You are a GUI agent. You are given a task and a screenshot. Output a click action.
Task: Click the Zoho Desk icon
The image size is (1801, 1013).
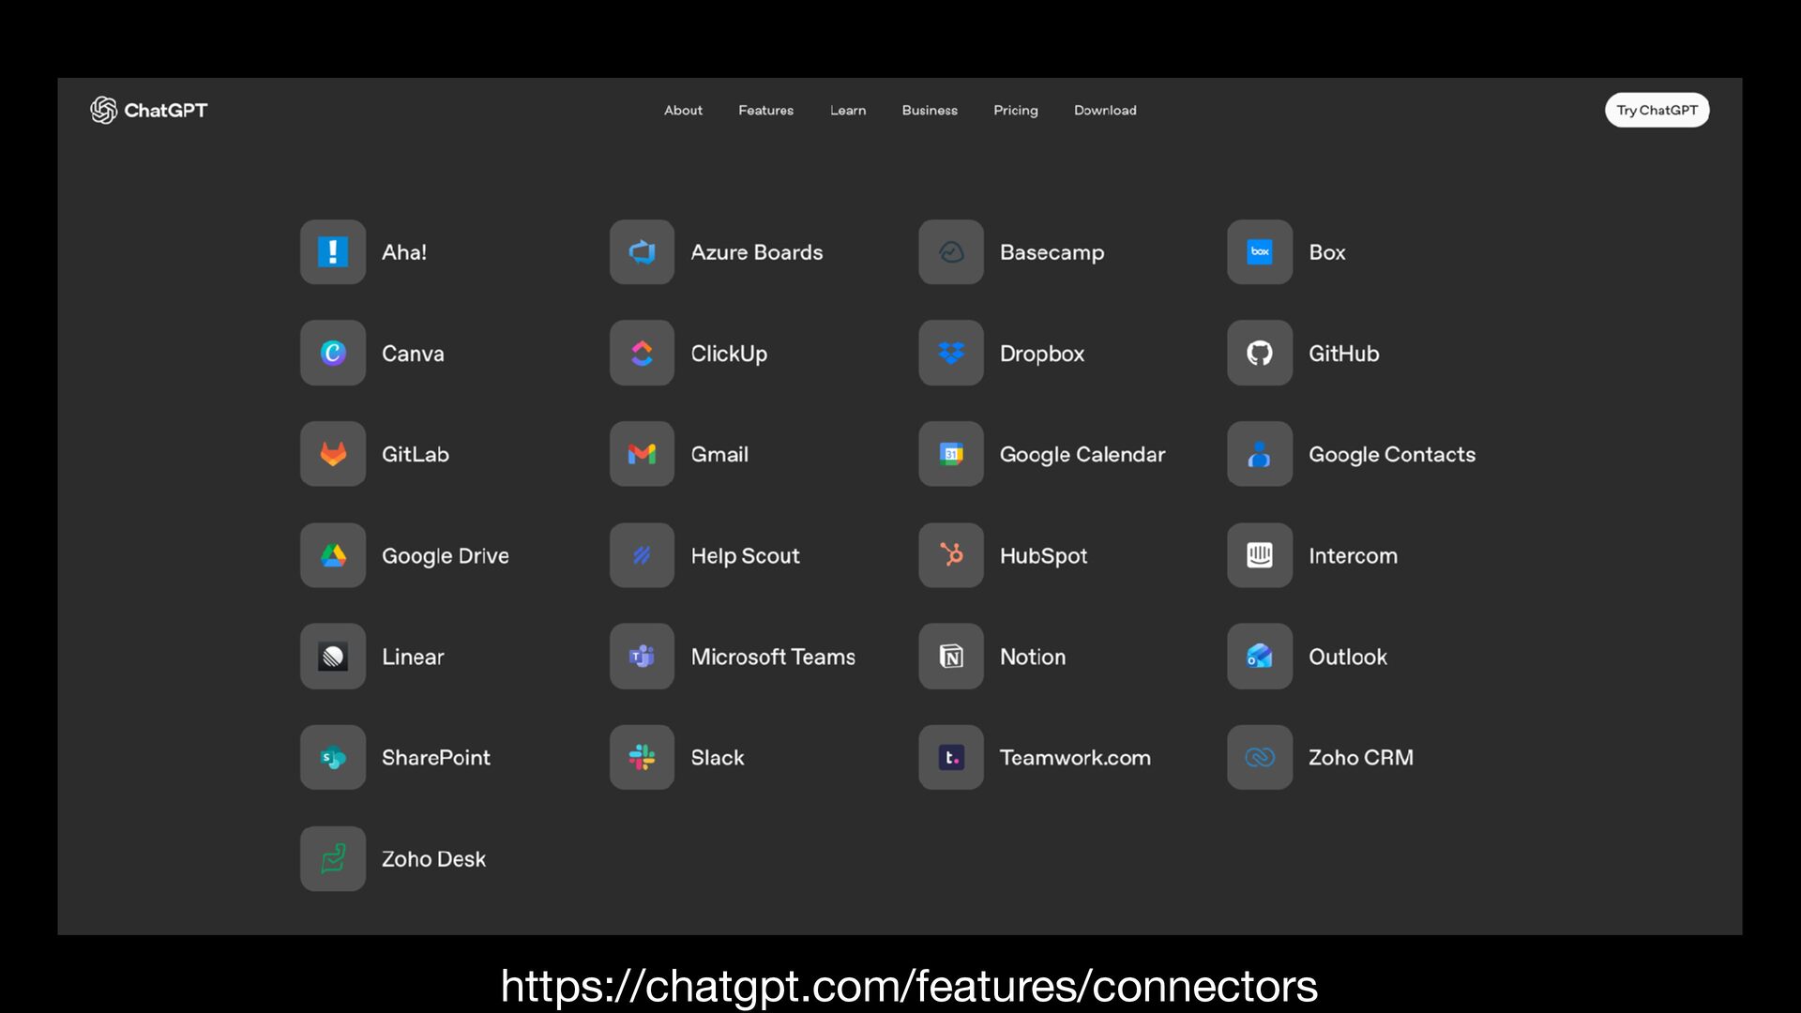[332, 858]
